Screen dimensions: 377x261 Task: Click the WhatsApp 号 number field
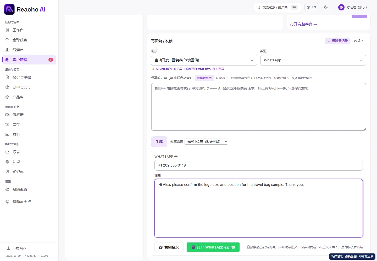click(259, 165)
